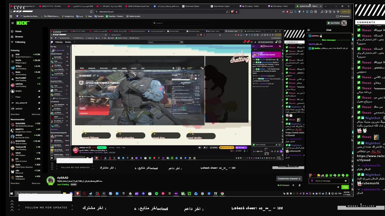Click the share icon beside 4 Viewers
Screen dimensions: 385x216
pyautogui.click(x=294, y=185)
